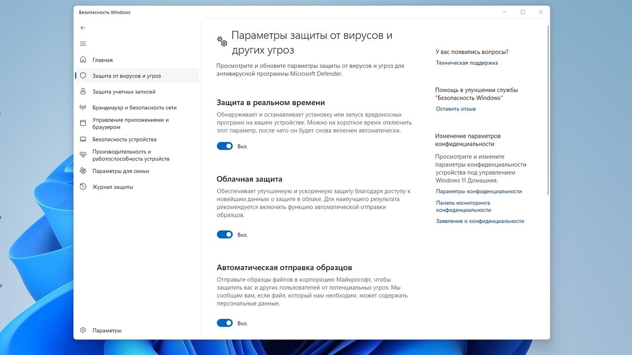Click the window title Безопасность Windows
Viewport: 632px width, 355px height.
(105, 12)
